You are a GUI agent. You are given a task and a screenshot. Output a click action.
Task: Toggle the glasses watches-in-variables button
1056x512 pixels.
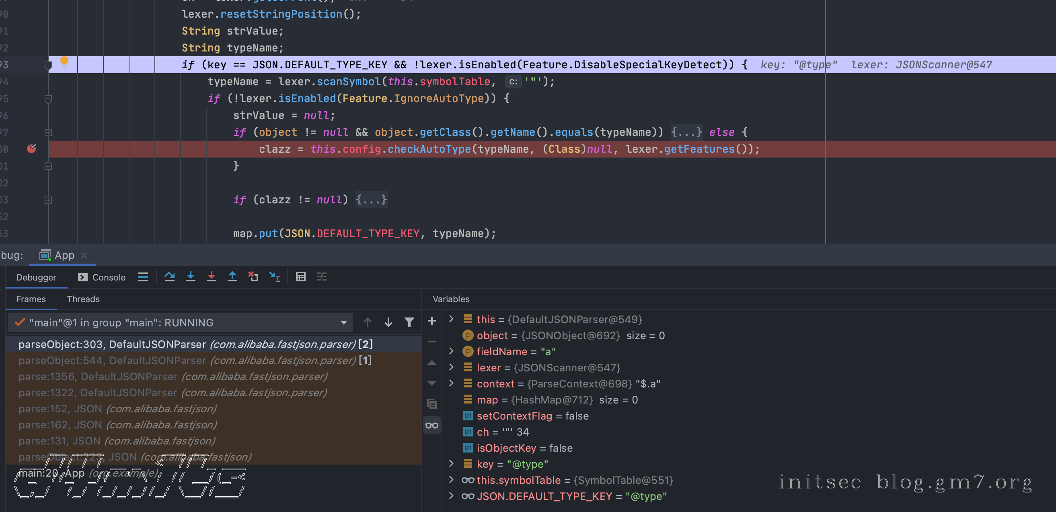(431, 426)
